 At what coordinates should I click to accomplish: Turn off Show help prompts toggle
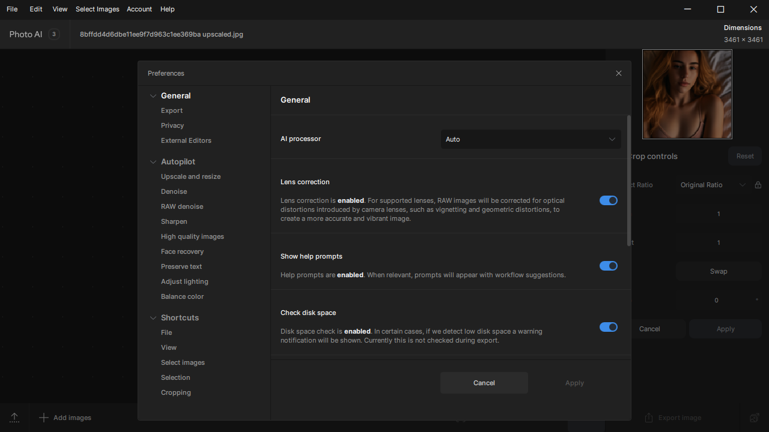(609, 266)
